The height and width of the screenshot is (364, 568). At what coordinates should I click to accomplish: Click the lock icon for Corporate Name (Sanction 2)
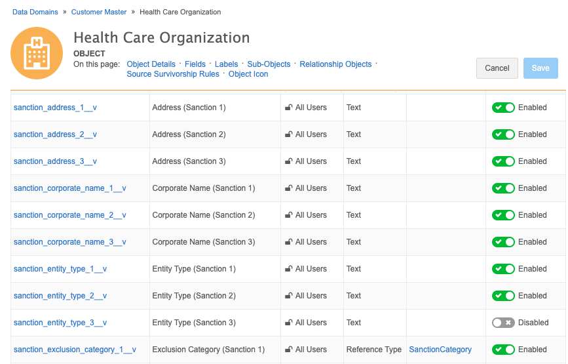pos(288,215)
